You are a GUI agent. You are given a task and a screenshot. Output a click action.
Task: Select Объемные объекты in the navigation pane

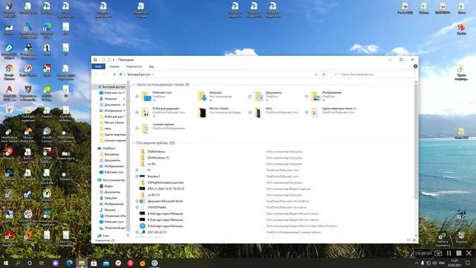click(x=112, y=216)
